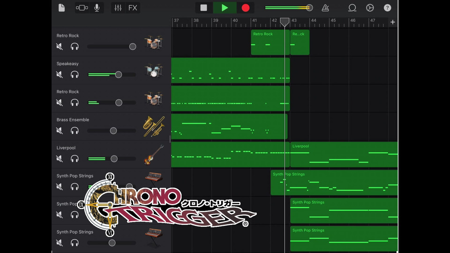Mute the Retro Rock track below Speakeasy

[60, 103]
